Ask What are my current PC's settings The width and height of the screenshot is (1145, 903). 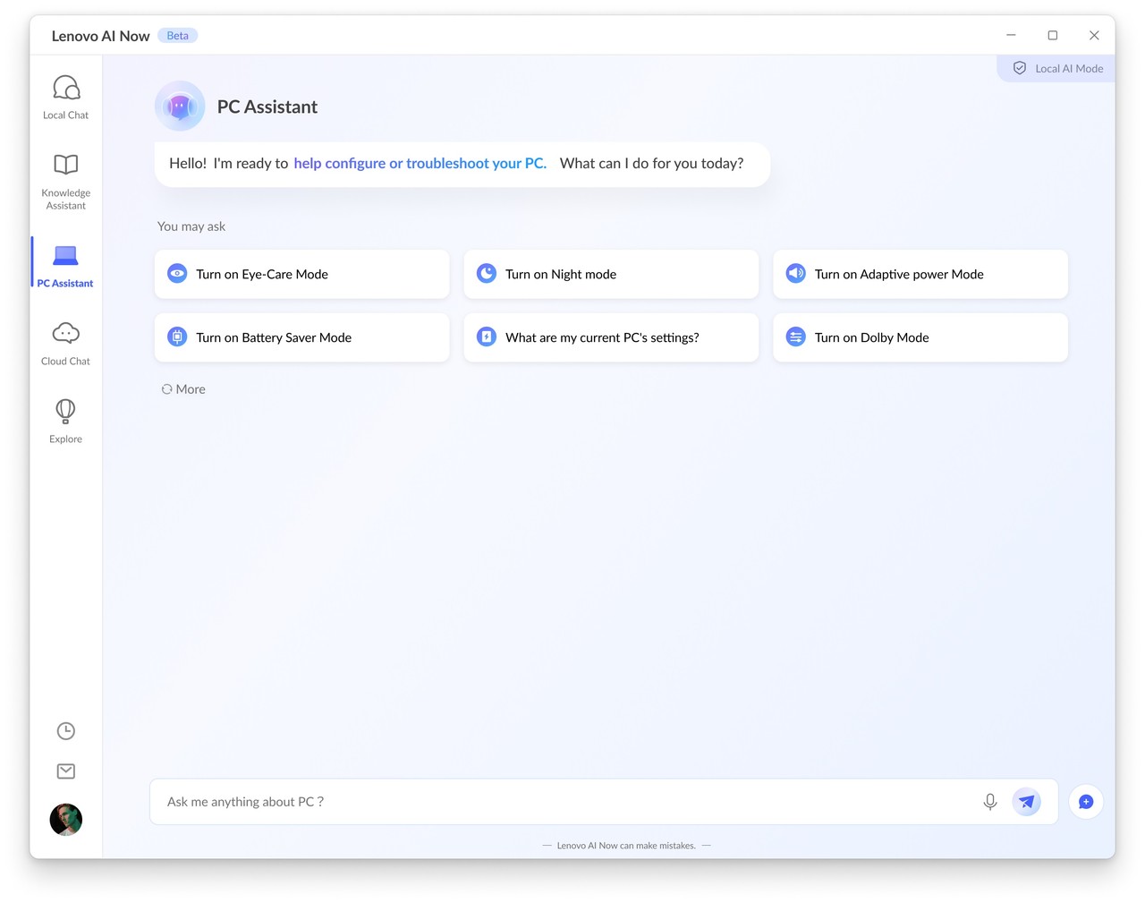point(610,337)
